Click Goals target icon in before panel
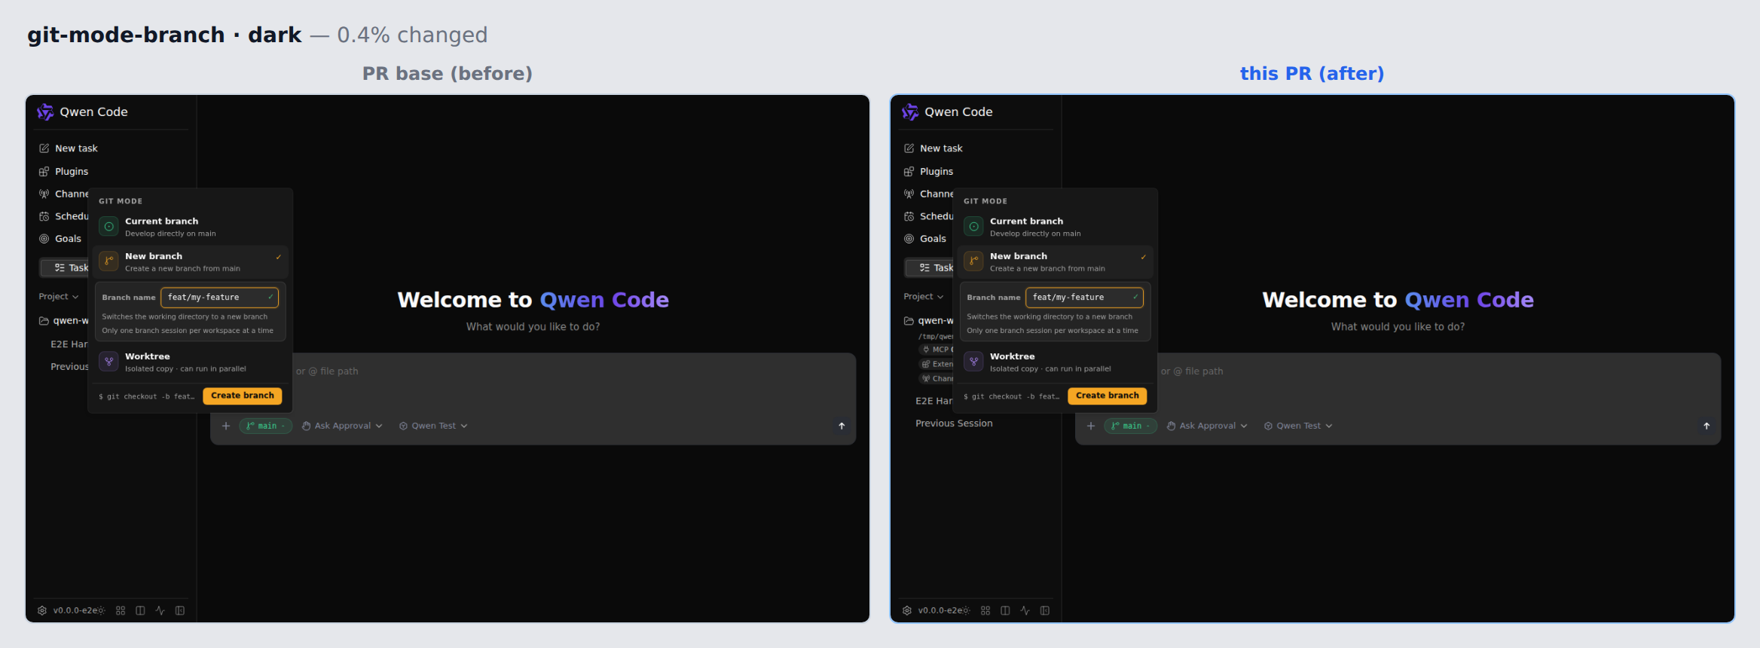The image size is (1760, 648). [x=44, y=239]
